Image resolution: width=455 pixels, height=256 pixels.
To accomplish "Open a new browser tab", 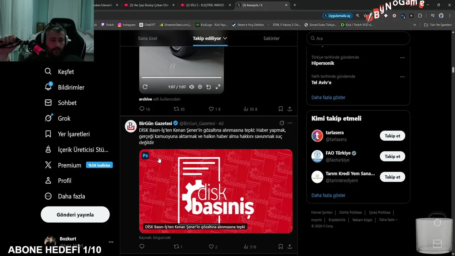I will coord(295,5).
